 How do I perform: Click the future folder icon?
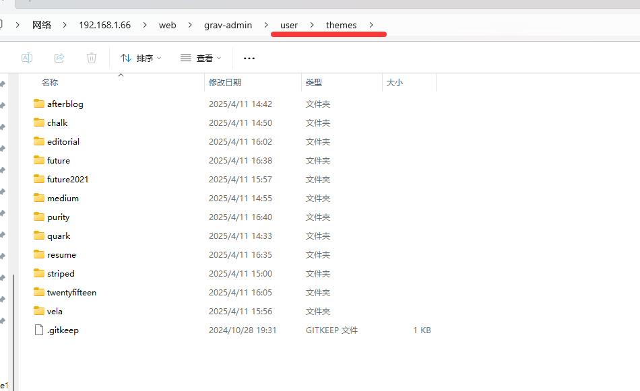click(39, 159)
